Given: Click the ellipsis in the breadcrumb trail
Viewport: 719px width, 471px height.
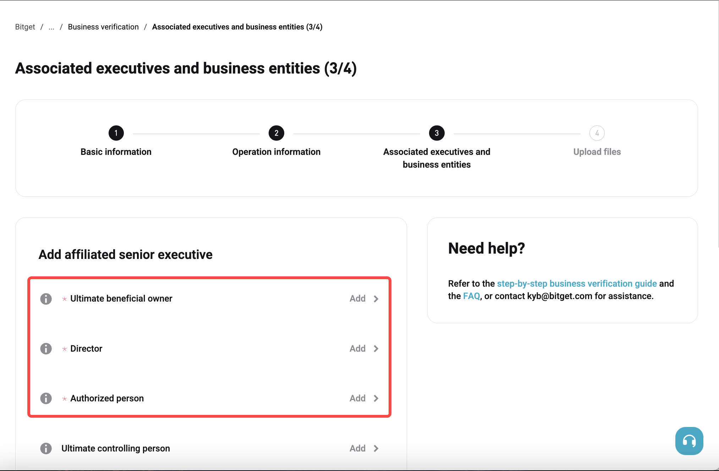Looking at the screenshot, I should point(52,27).
